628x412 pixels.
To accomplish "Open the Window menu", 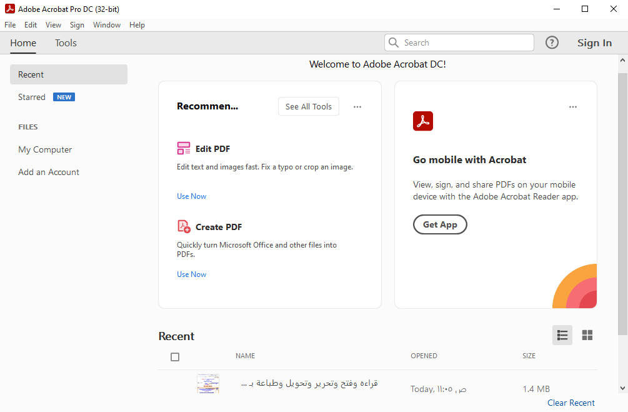I will (106, 25).
